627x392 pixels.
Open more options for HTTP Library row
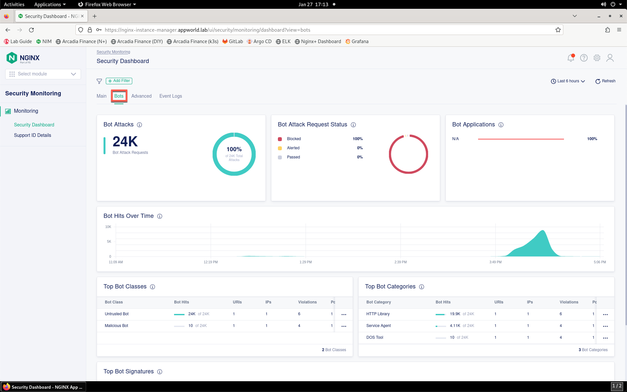point(605,314)
